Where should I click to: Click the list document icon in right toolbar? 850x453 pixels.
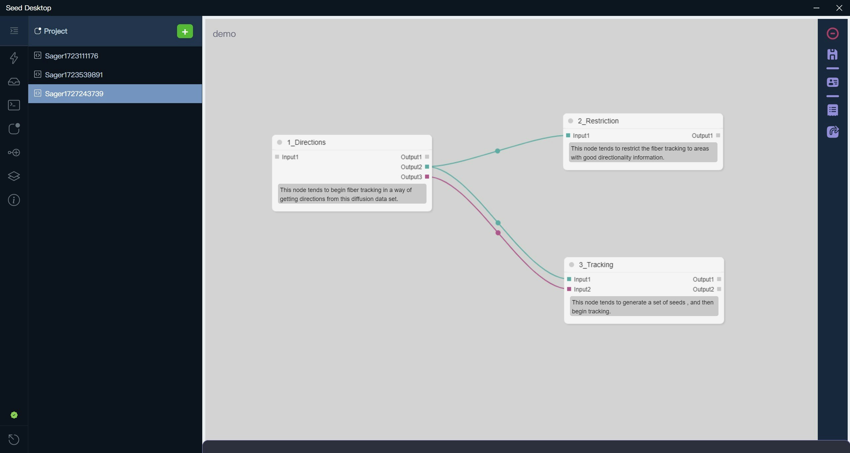click(x=832, y=110)
